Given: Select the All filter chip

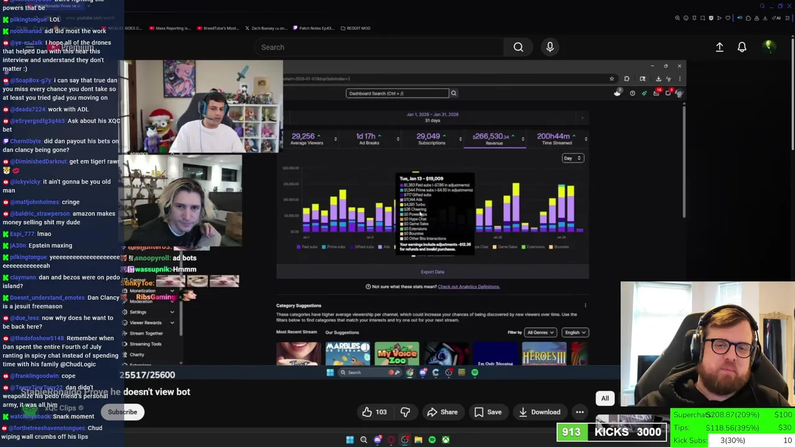Looking at the screenshot, I should [x=605, y=399].
